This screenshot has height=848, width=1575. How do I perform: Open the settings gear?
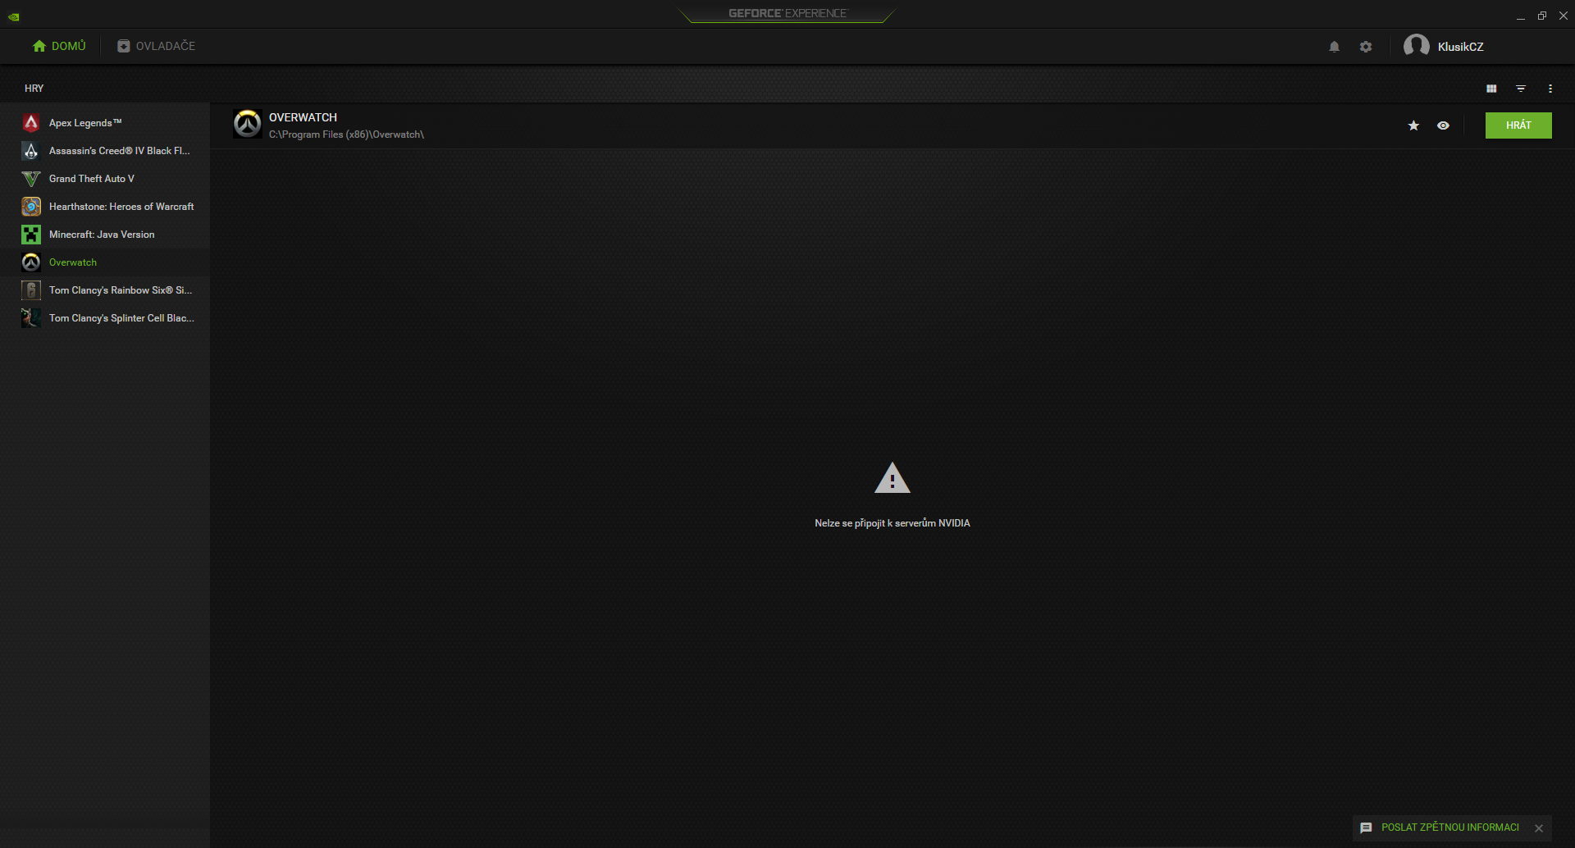pos(1366,47)
